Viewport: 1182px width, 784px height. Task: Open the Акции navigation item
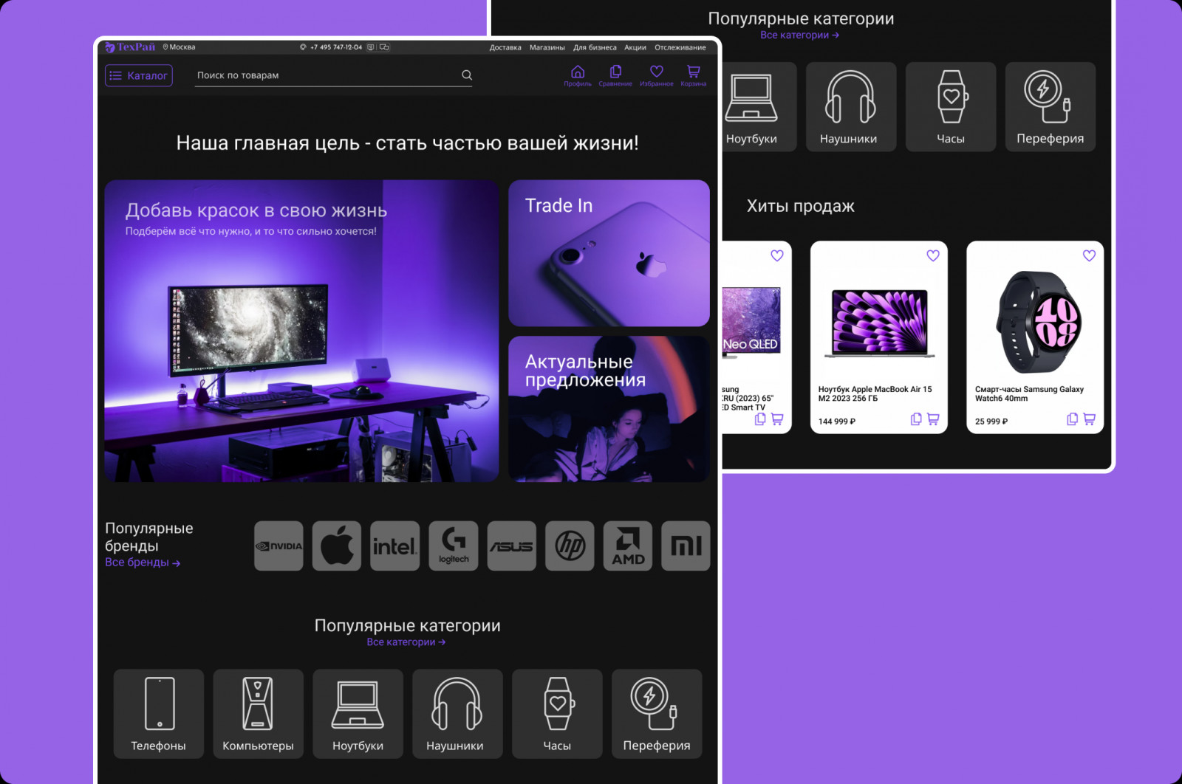635,47
